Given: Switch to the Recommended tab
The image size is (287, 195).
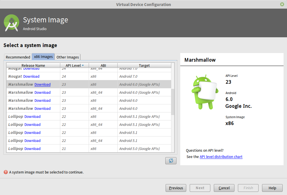Looking at the screenshot, I should [x=18, y=57].
